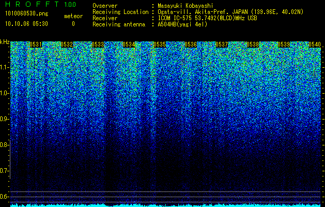Click the ICOM IC-575 receiver text
The image size is (325, 207).
pyautogui.click(x=207, y=18)
